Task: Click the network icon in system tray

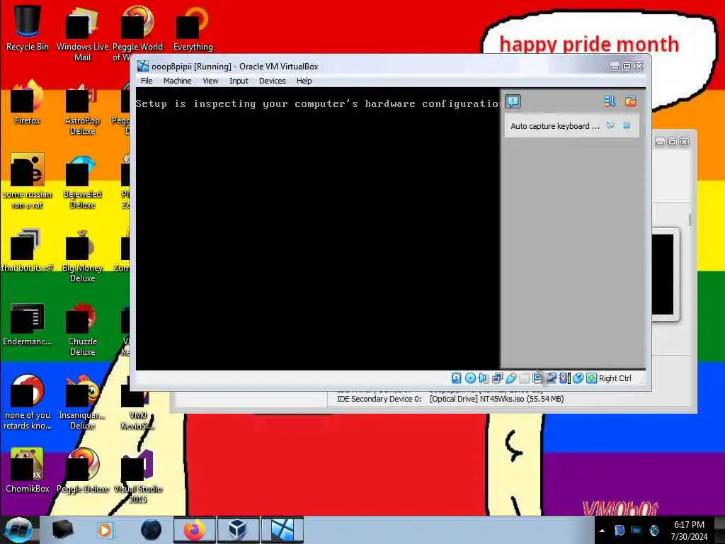Action: pyautogui.click(x=636, y=531)
